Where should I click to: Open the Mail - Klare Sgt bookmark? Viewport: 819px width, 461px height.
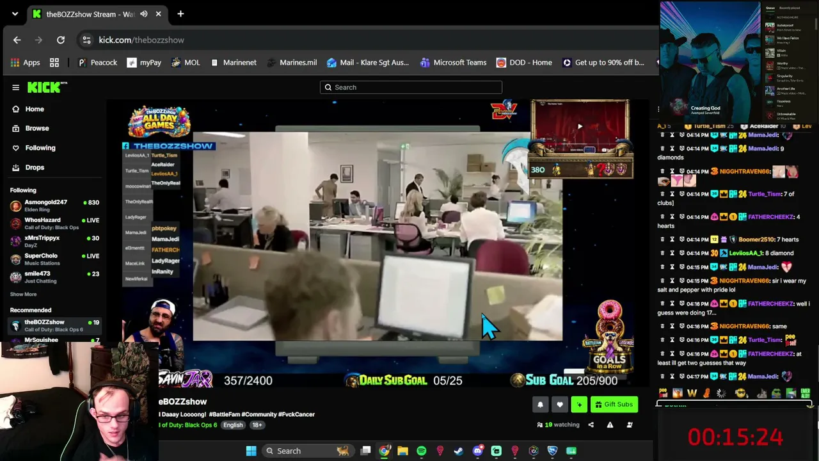coord(368,63)
